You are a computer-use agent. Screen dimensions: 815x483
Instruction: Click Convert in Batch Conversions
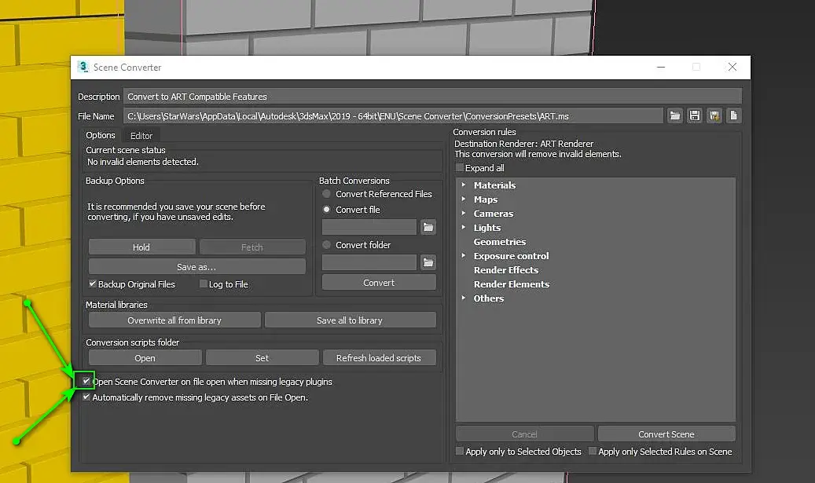coord(379,283)
